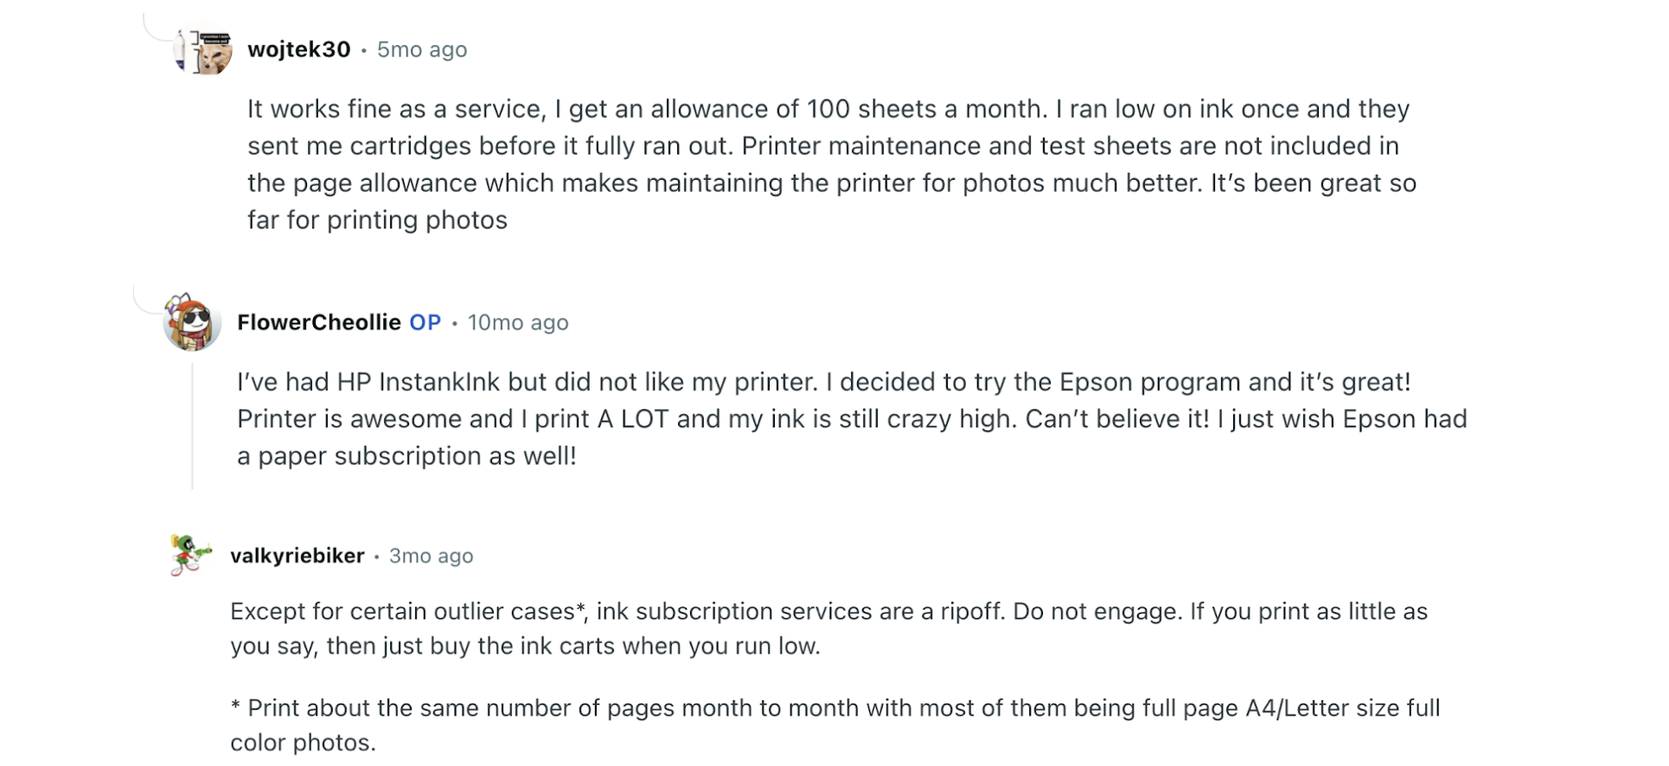Click the curved thread connector beside wojtek30
The width and height of the screenshot is (1669, 766).
coord(158,28)
